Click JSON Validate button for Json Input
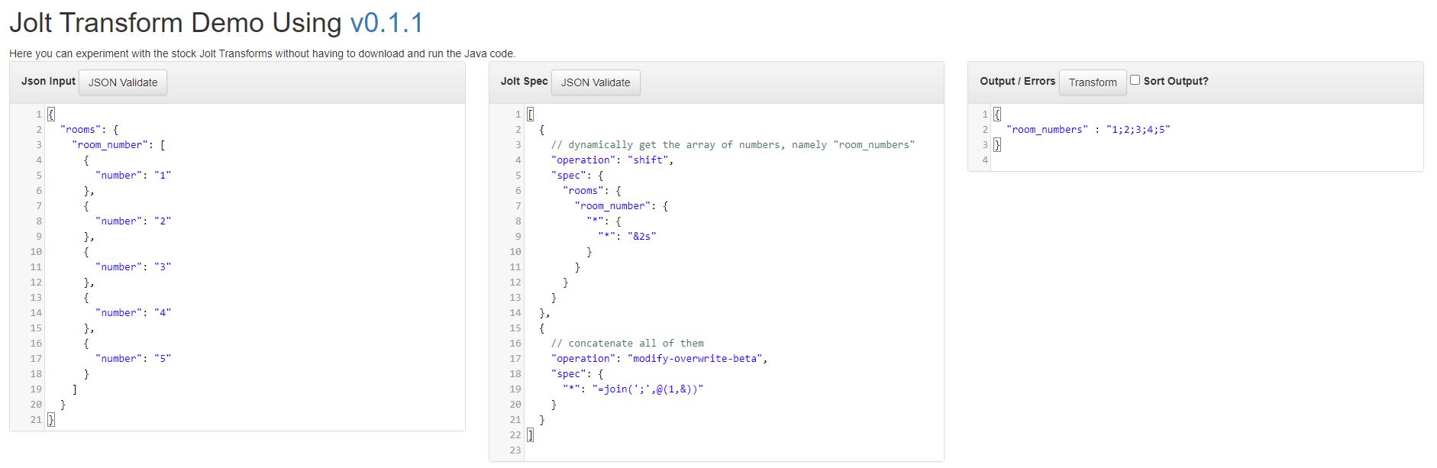The image size is (1437, 468). click(123, 82)
